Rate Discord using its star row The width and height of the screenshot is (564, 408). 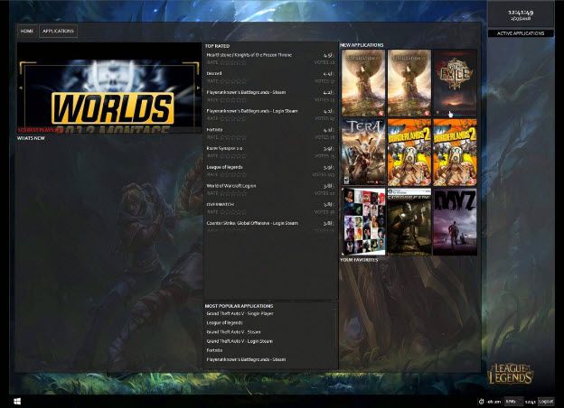pyautogui.click(x=232, y=81)
